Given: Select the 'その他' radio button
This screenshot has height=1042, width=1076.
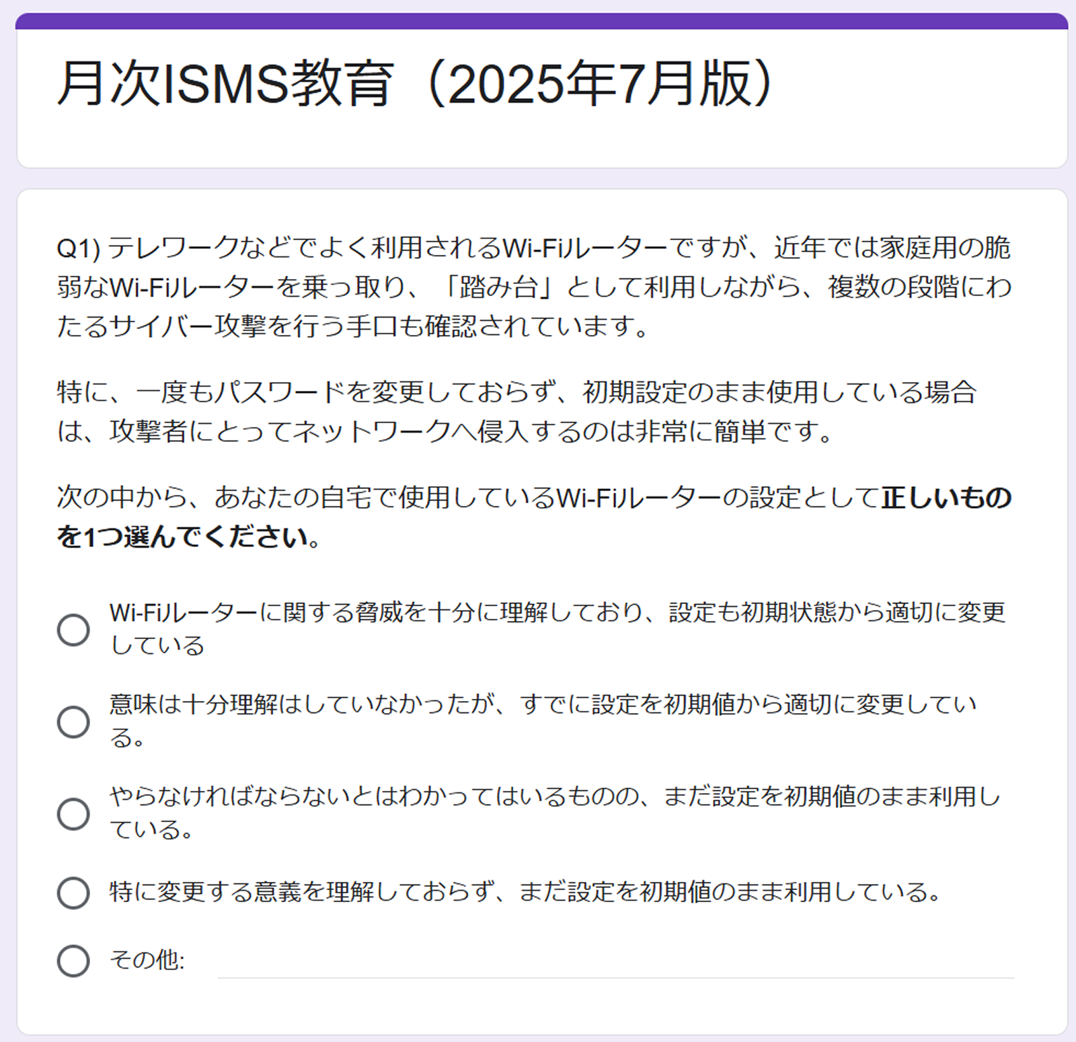Looking at the screenshot, I should (73, 961).
